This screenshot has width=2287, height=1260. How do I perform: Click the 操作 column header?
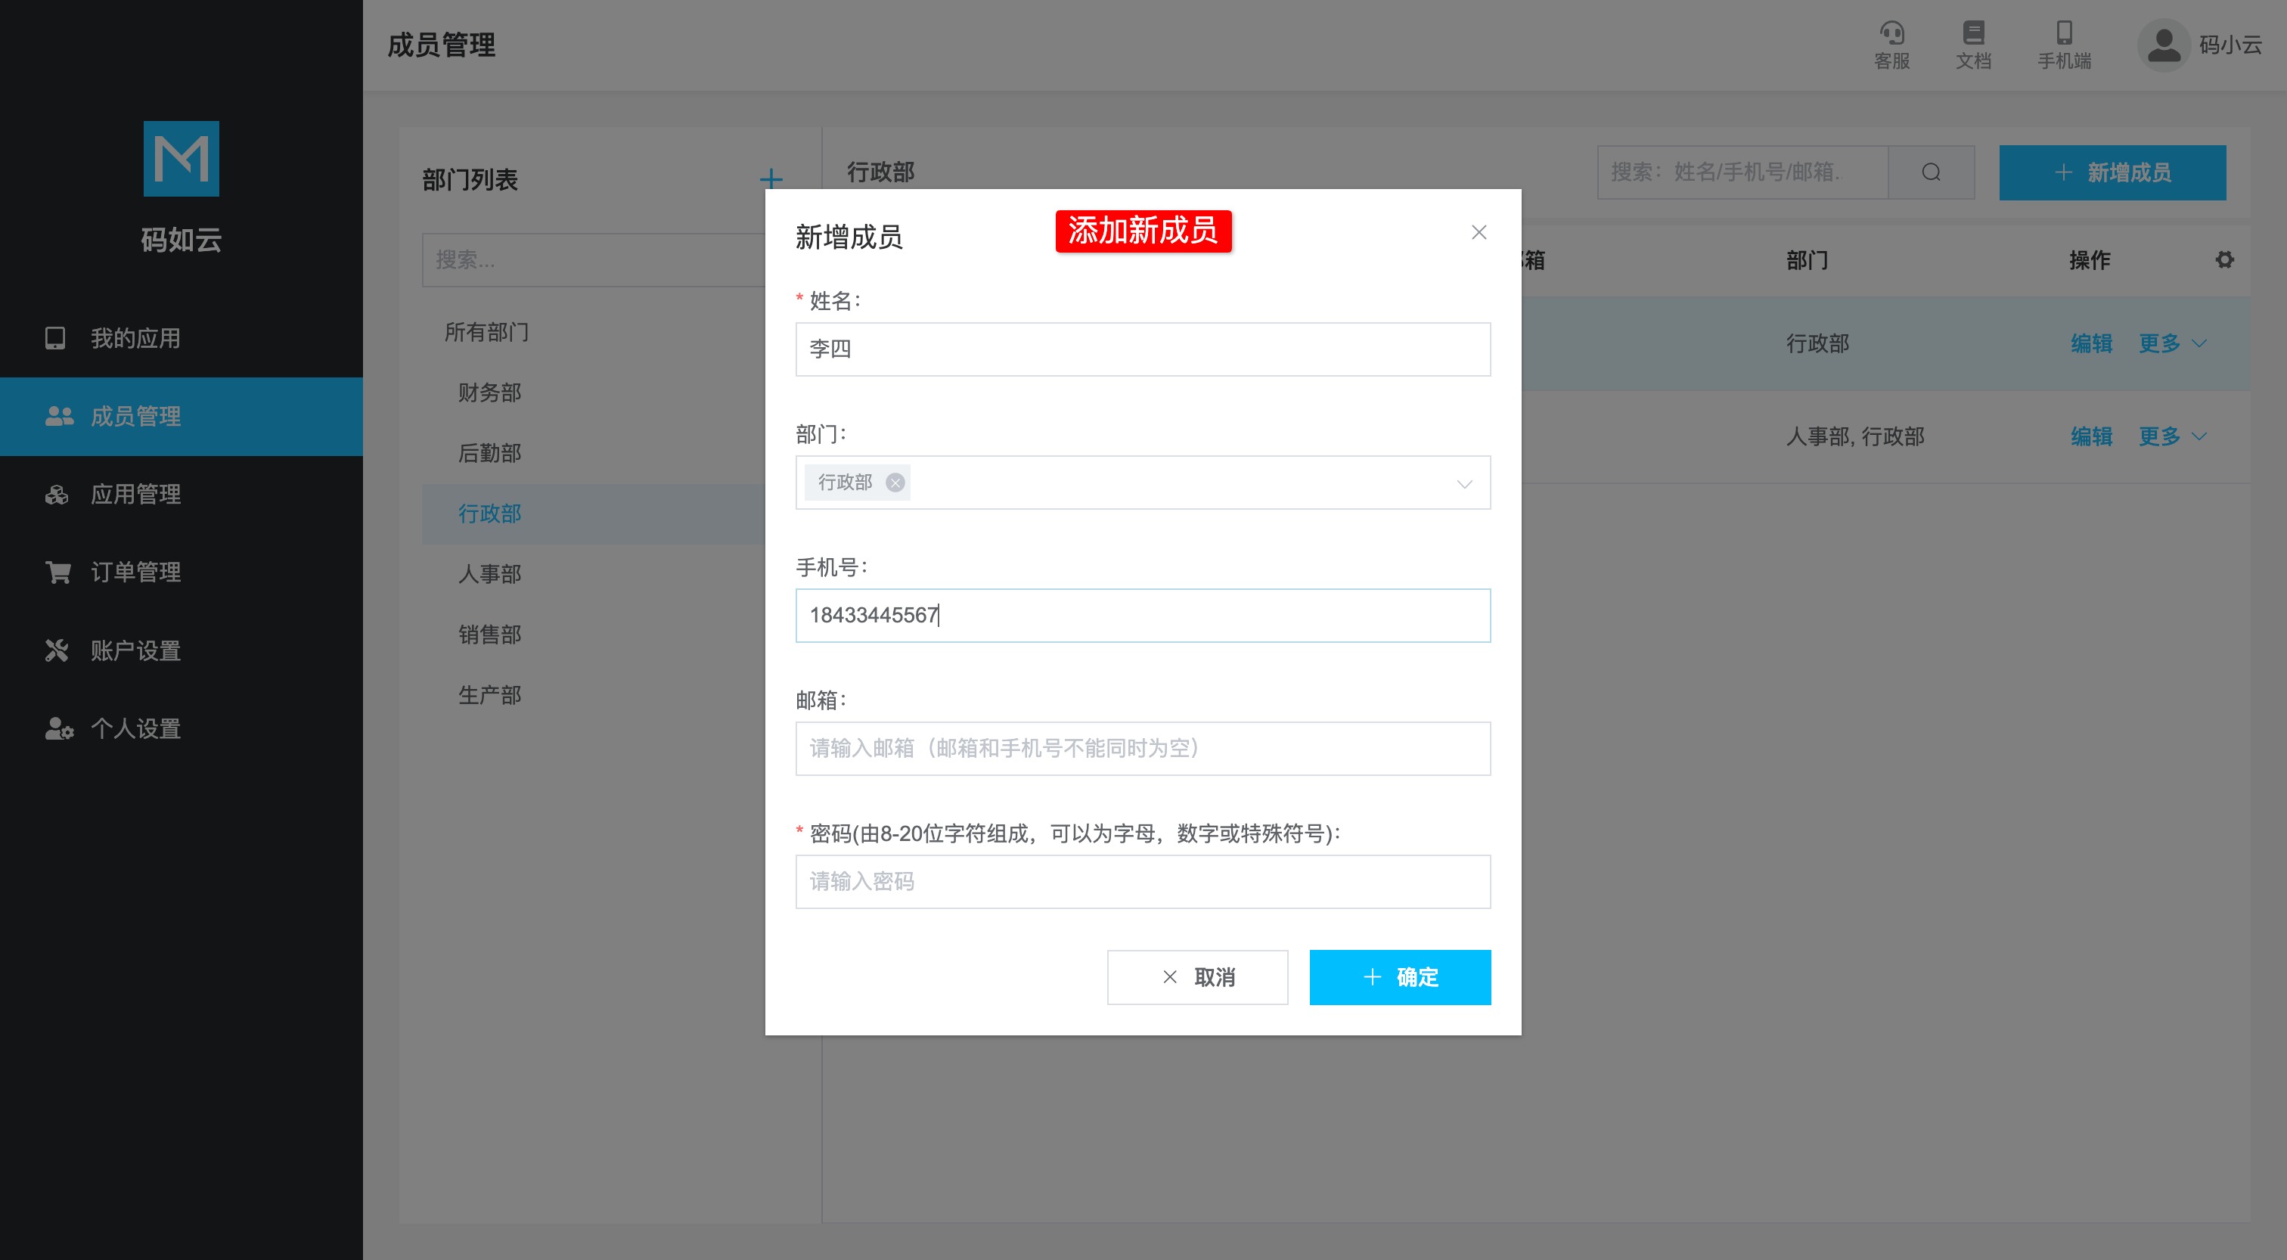(2089, 260)
